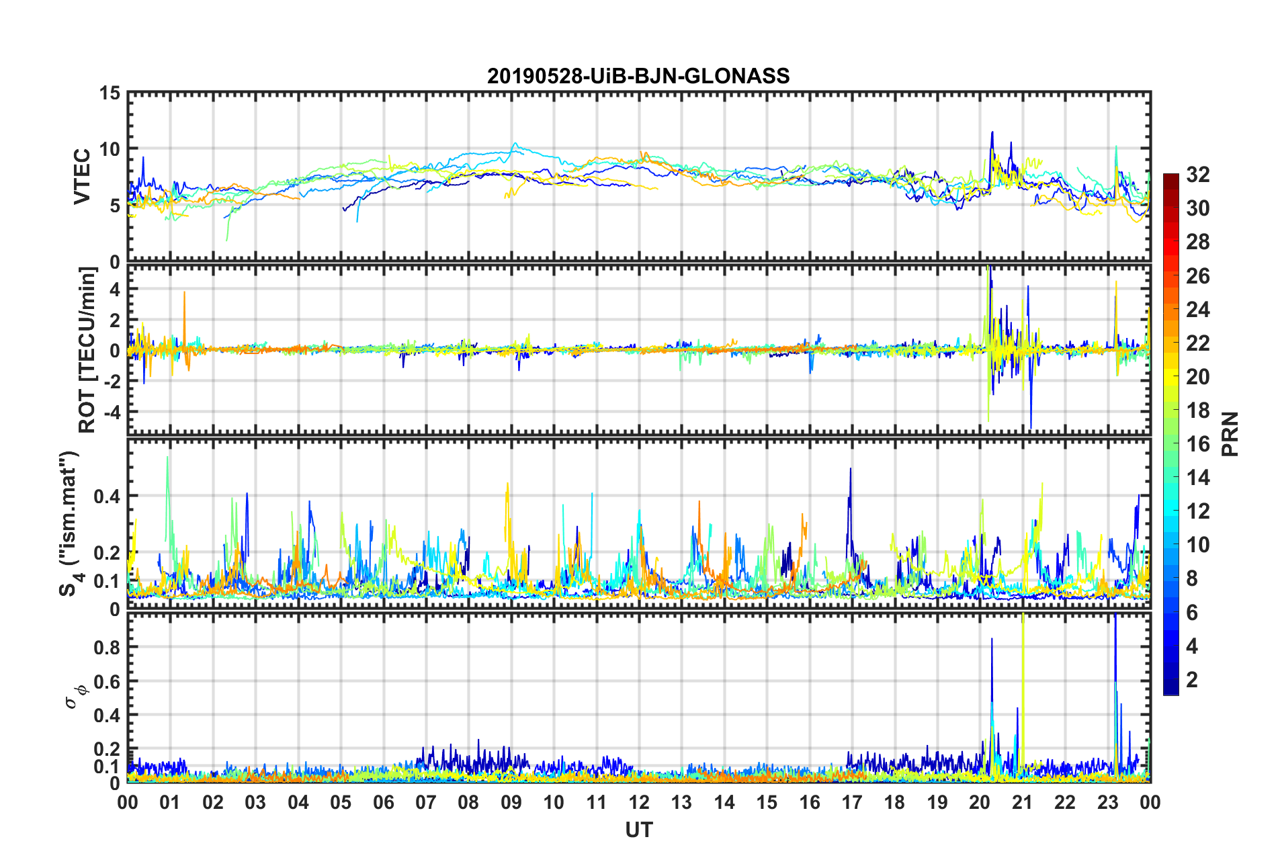The height and width of the screenshot is (868, 1278).
Task: Click the 06 tick label on UT axis
Action: point(383,803)
